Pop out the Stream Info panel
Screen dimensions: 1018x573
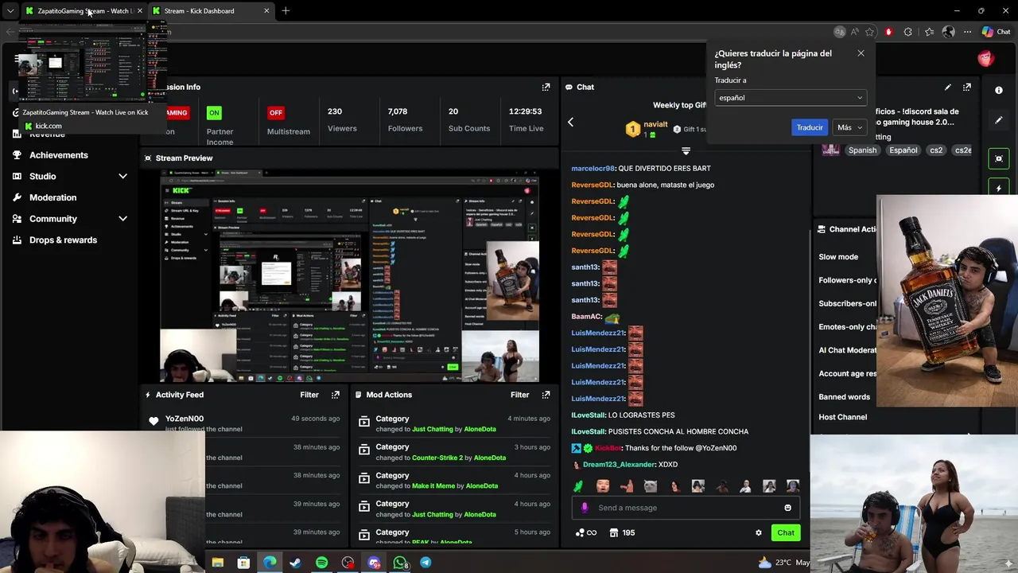[x=966, y=87]
